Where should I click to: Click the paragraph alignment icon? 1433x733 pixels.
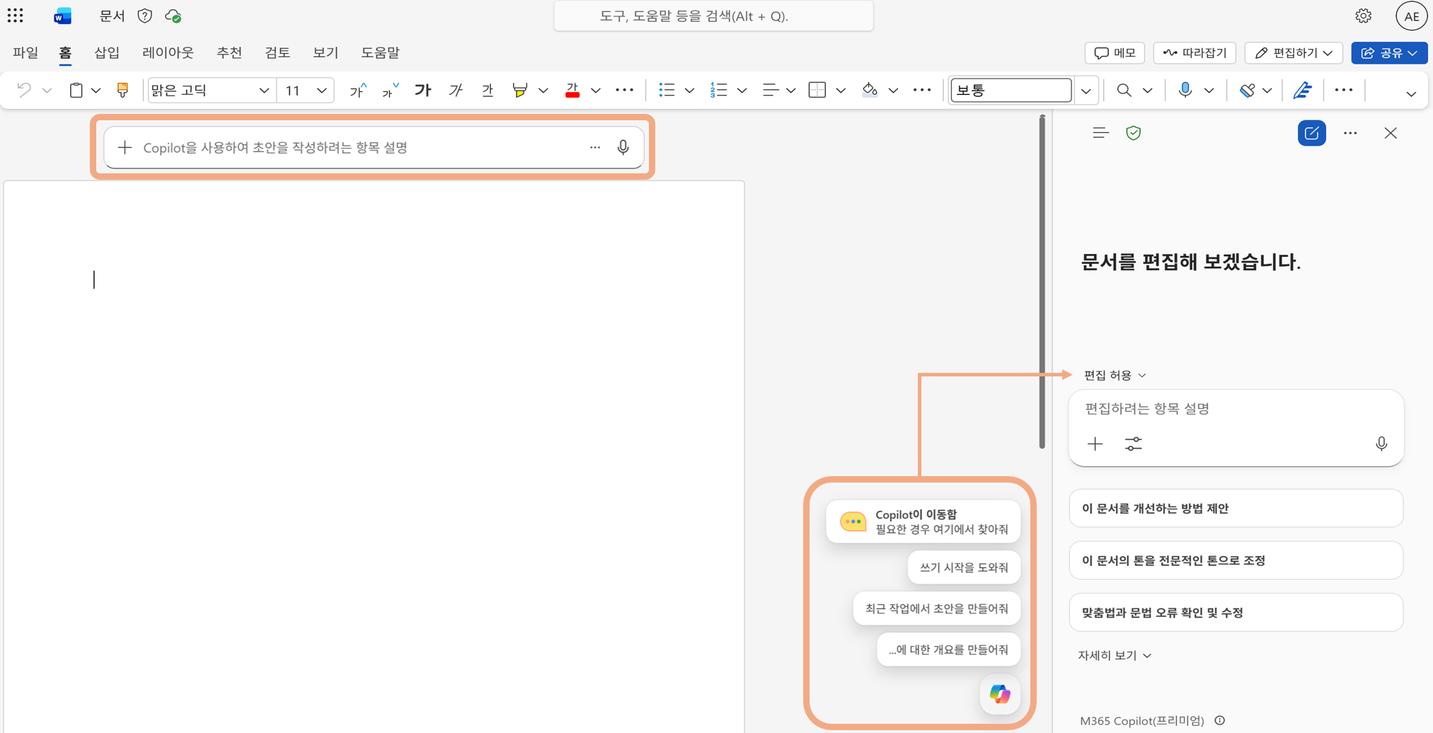[770, 90]
